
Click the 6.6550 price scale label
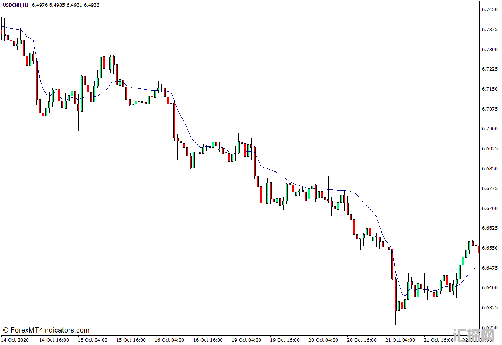490,248
